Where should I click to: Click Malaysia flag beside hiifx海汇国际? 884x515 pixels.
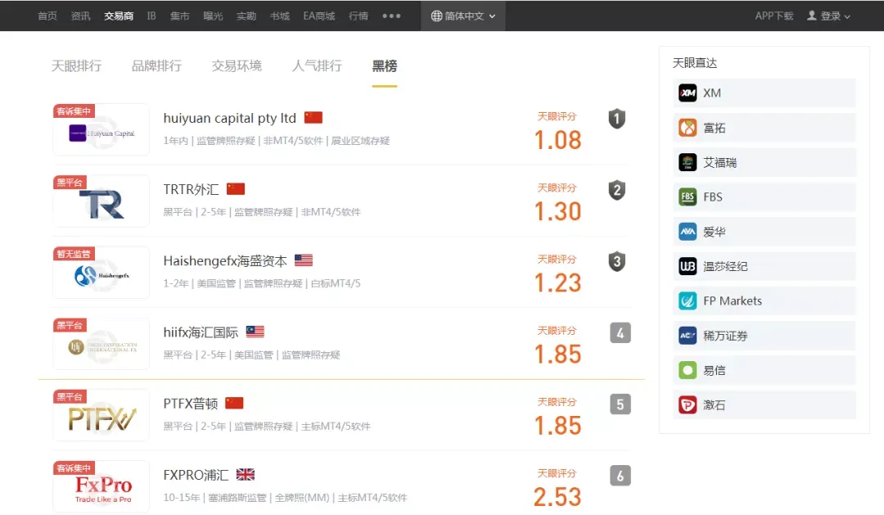coord(255,332)
